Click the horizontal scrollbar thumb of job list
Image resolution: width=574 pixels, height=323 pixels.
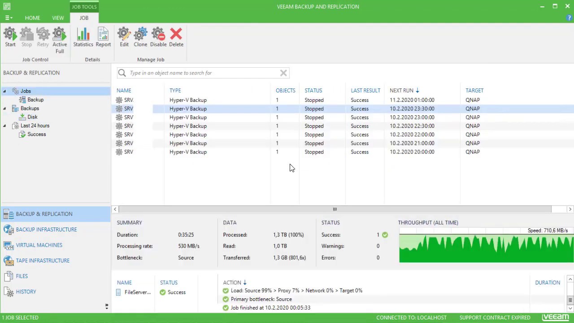pos(335,209)
